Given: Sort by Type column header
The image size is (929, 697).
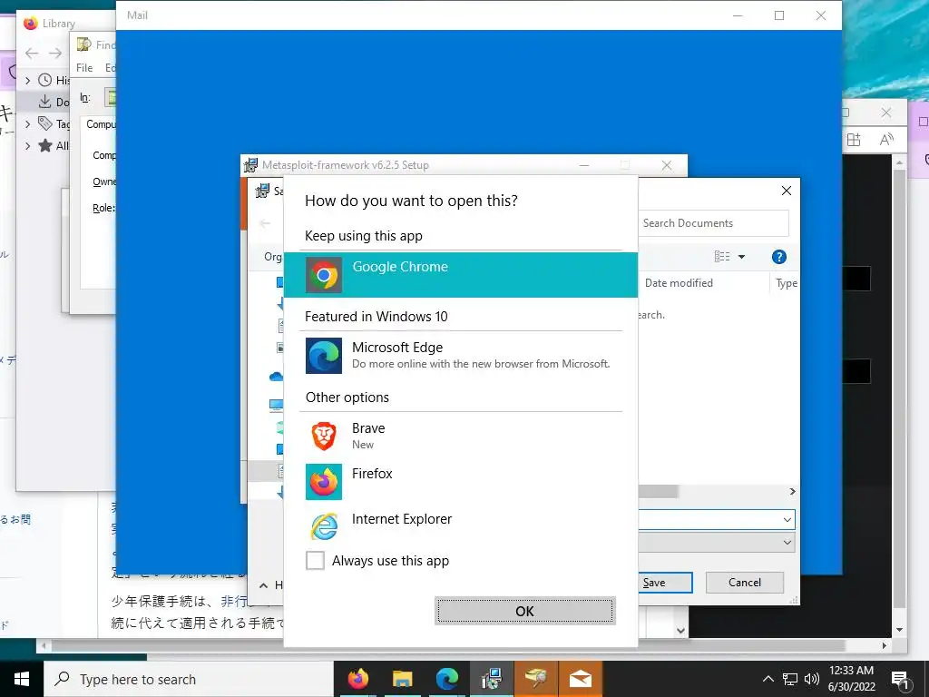Looking at the screenshot, I should (787, 283).
